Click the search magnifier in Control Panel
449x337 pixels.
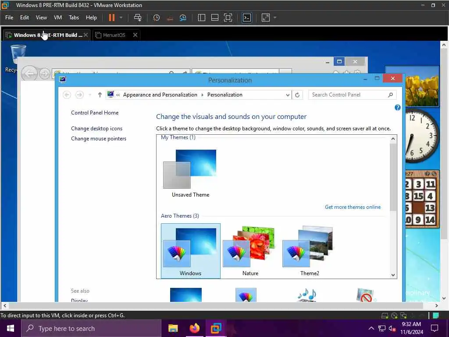point(391,95)
